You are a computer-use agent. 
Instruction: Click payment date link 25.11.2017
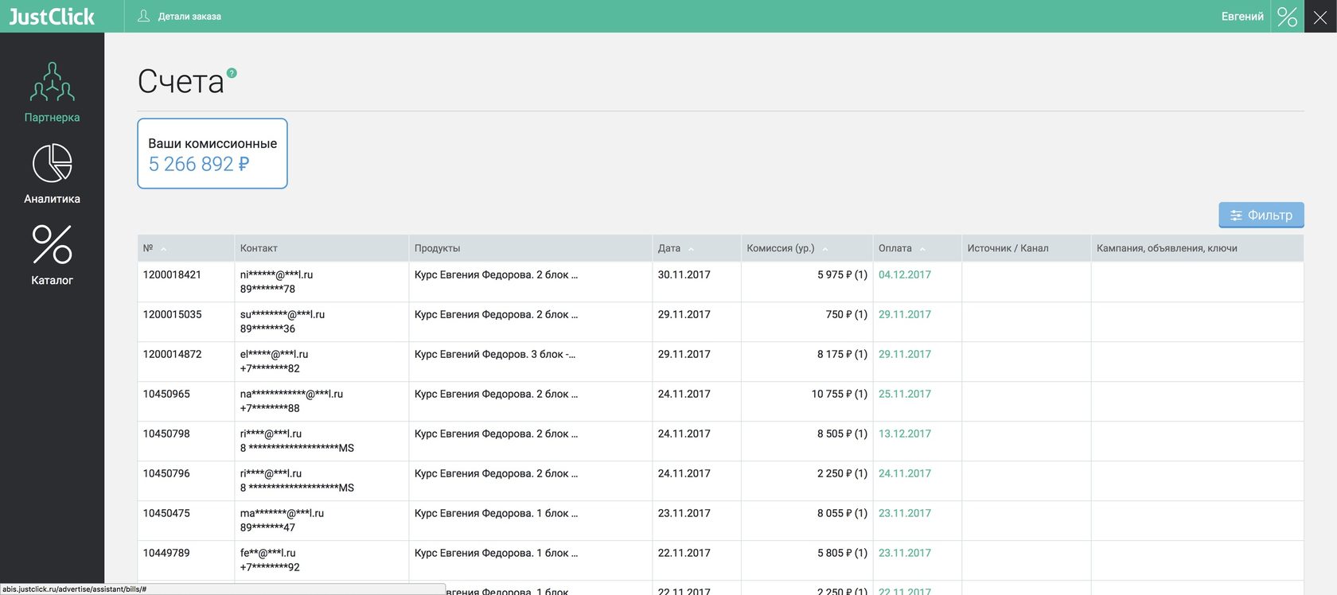[904, 394]
